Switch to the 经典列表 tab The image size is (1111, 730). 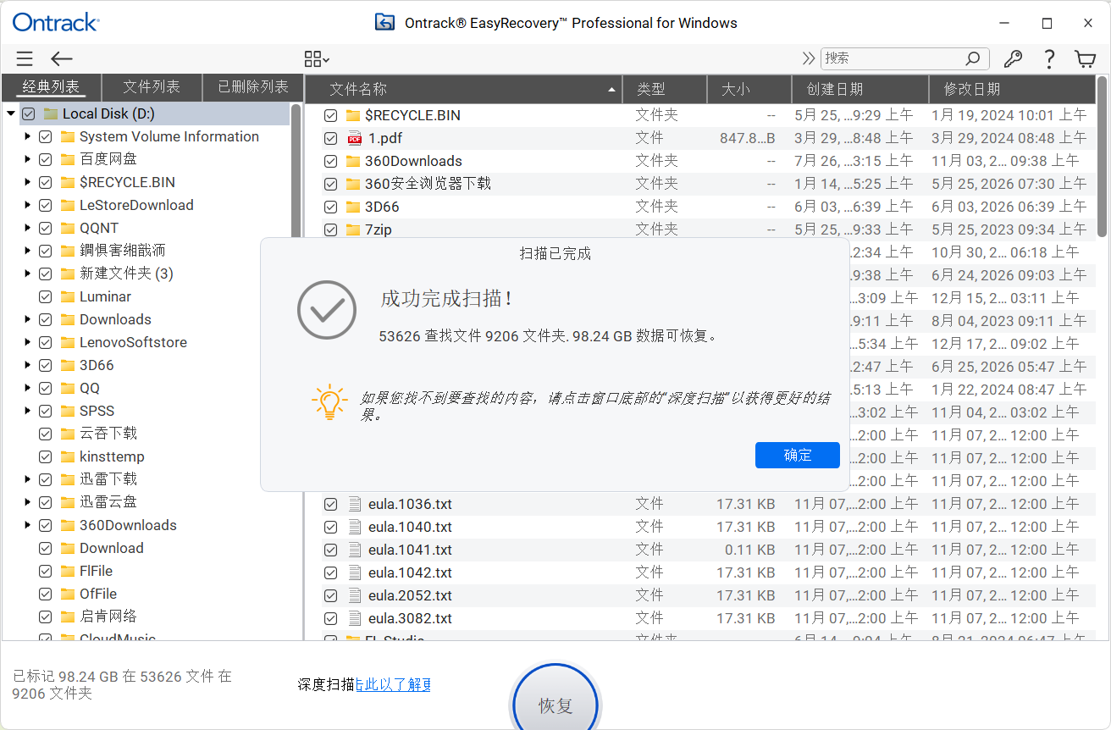click(x=51, y=87)
